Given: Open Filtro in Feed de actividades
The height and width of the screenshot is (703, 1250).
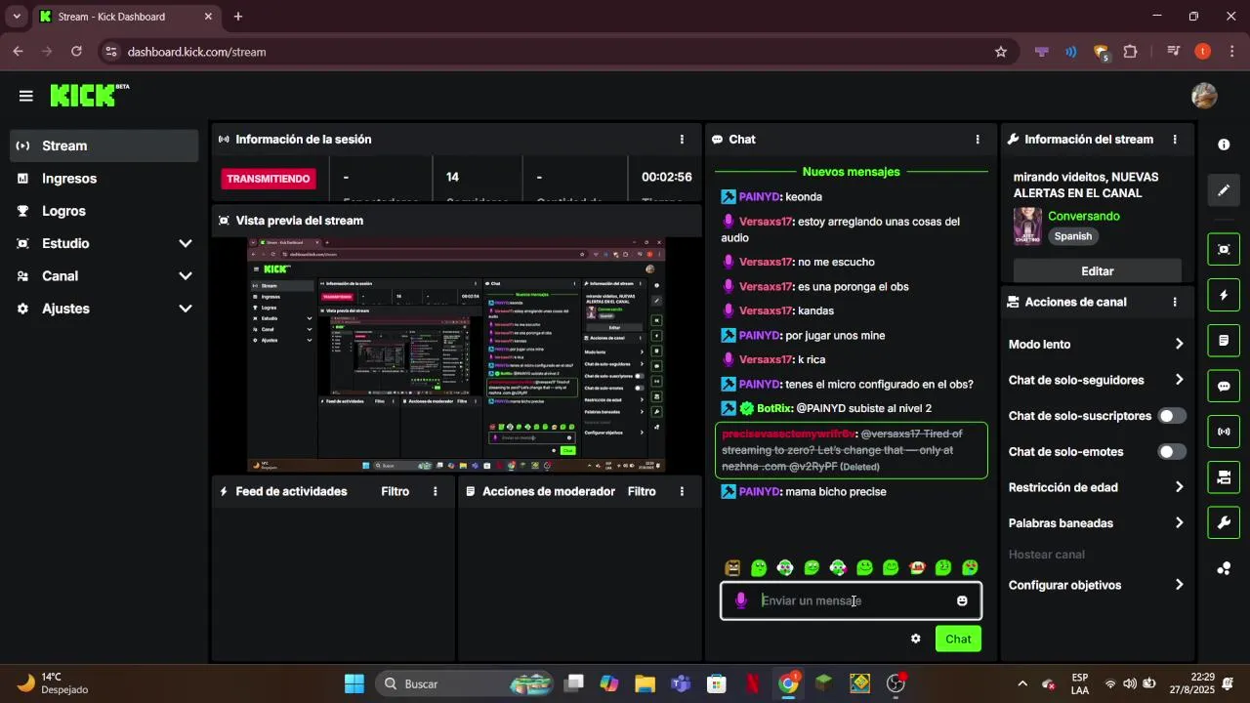Looking at the screenshot, I should point(396,491).
